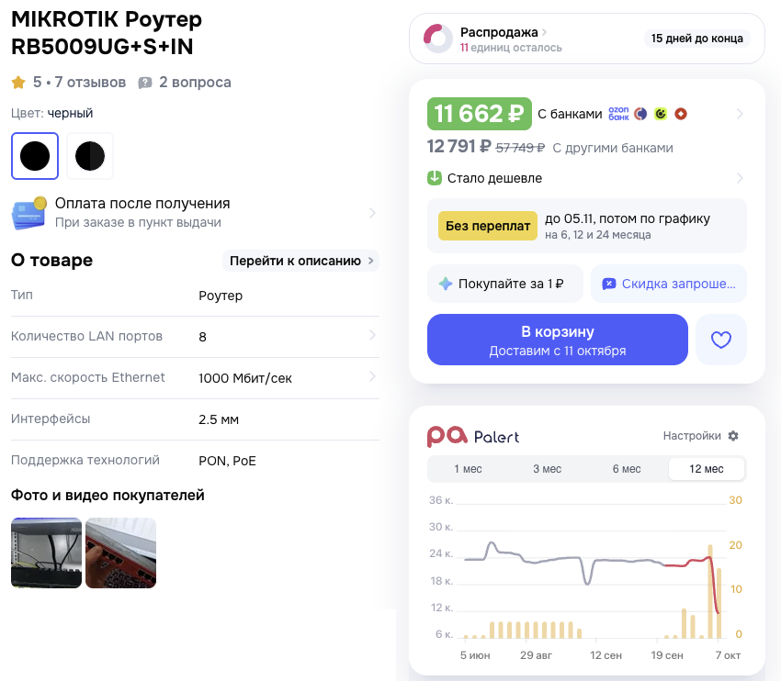
Task: Click the 12 791 ₽ other banks price
Action: pyautogui.click(x=458, y=146)
